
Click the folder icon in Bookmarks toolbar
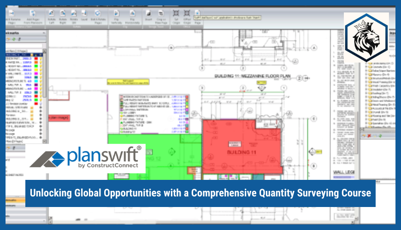tap(8, 39)
